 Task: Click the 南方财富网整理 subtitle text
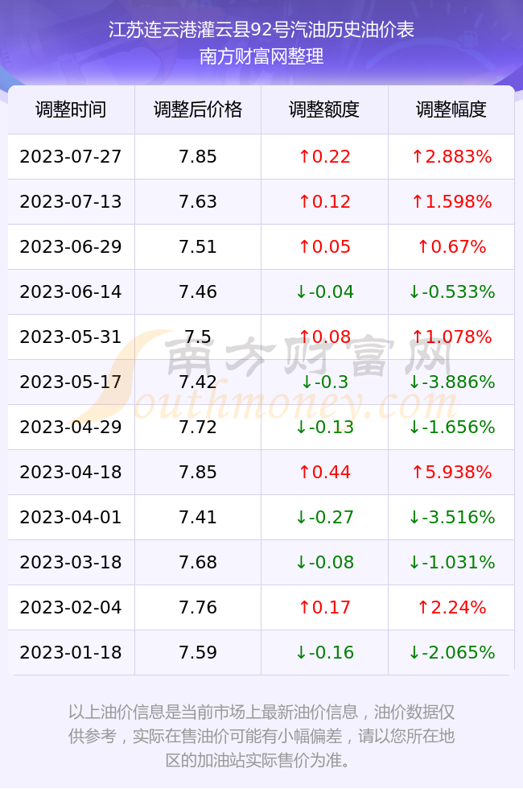pyautogui.click(x=261, y=56)
